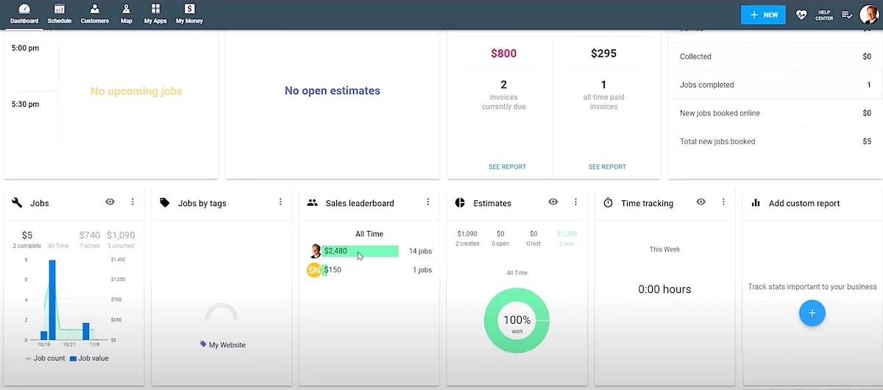Open the Jobs card options menu
The width and height of the screenshot is (883, 390).
click(132, 202)
